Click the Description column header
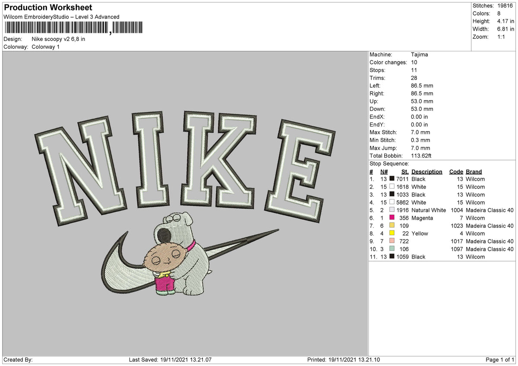The image size is (518, 366). point(427,172)
